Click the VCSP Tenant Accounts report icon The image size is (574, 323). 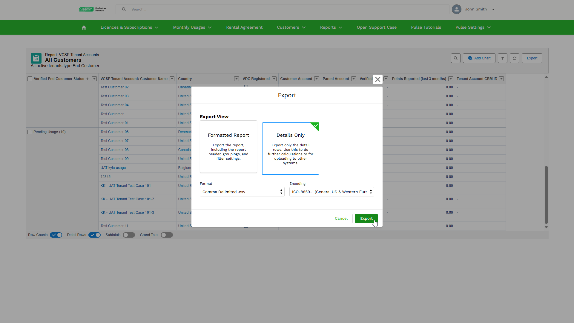point(36,58)
